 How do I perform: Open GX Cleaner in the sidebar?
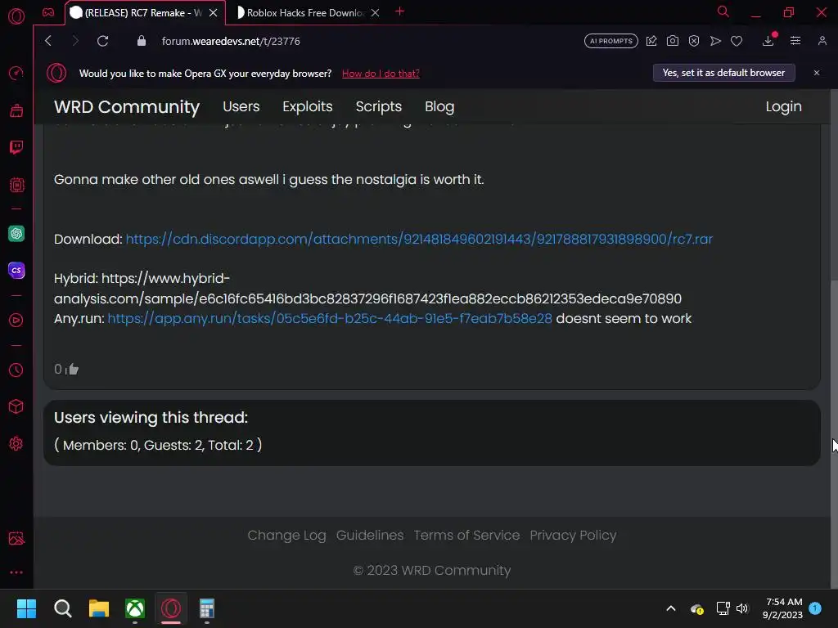click(x=16, y=110)
